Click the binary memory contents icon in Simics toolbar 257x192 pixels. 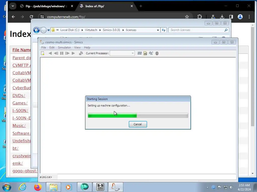click(x=140, y=53)
